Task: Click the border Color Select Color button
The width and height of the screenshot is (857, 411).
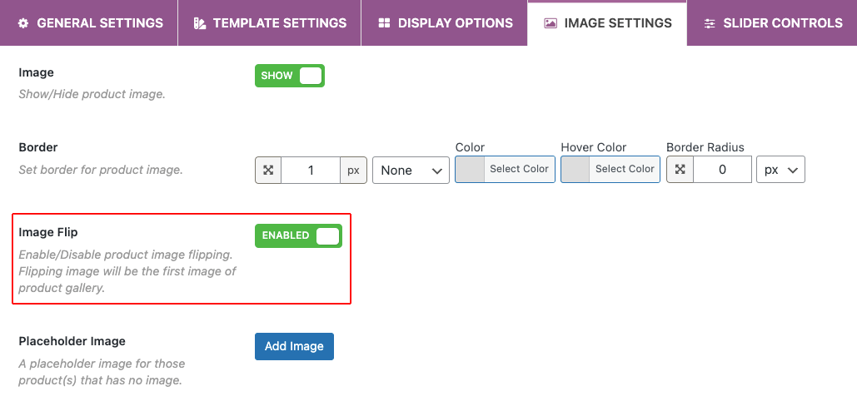Action: (x=519, y=169)
